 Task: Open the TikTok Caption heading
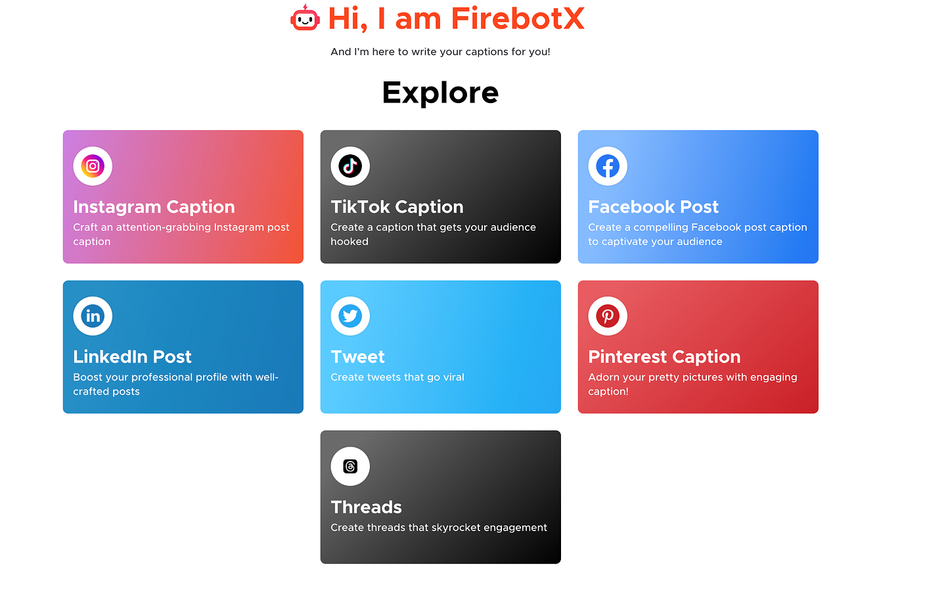tap(397, 207)
